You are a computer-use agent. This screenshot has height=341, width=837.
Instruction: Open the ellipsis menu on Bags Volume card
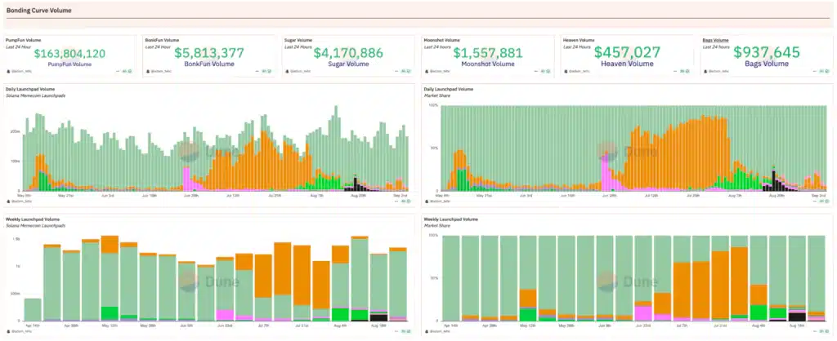coord(812,72)
